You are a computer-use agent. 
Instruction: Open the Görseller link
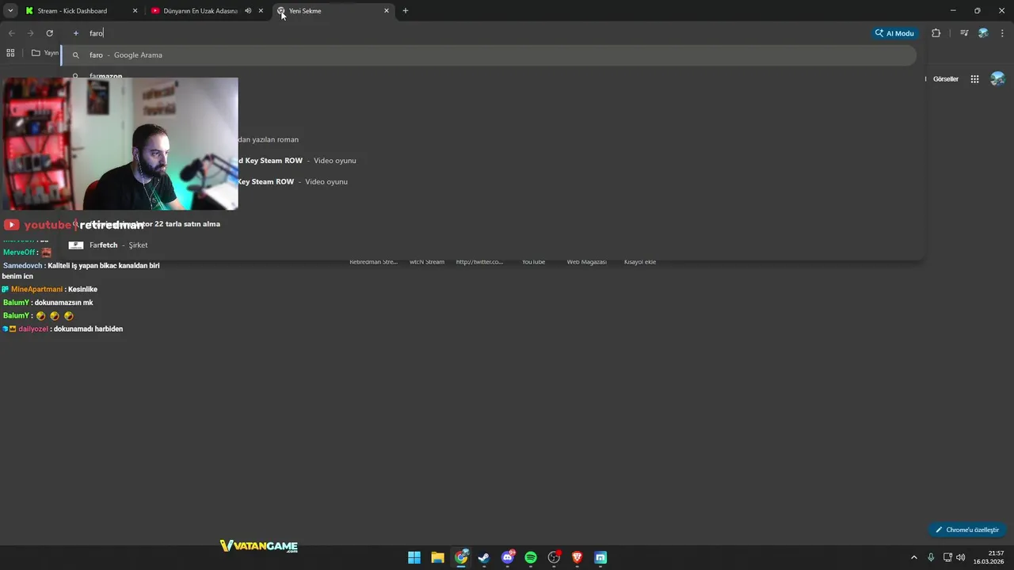[946, 79]
